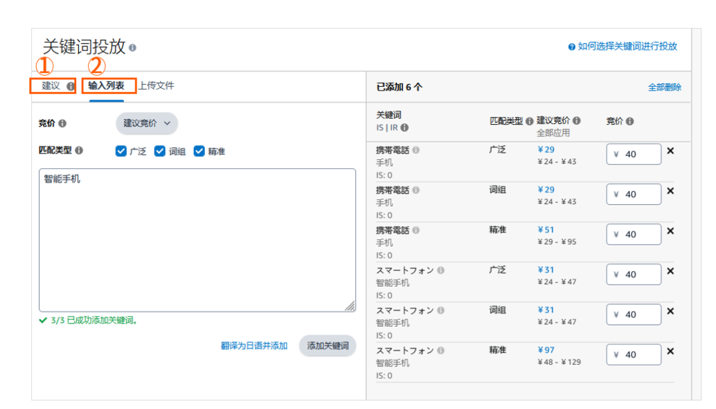Click the text area resize handle
Screen dimensions: 716x409
pyautogui.click(x=350, y=306)
